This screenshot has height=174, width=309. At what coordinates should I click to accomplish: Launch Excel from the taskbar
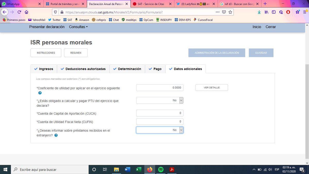pos(139,169)
